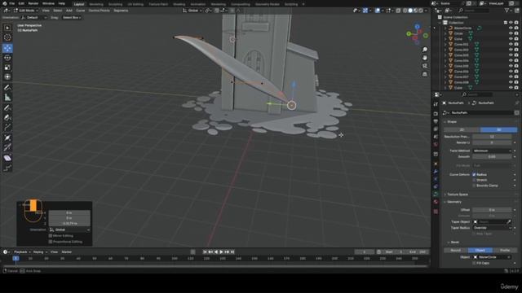Enable the Proportional Editing checkbox in operator panel
This screenshot has height=293, width=522.
coord(51,242)
